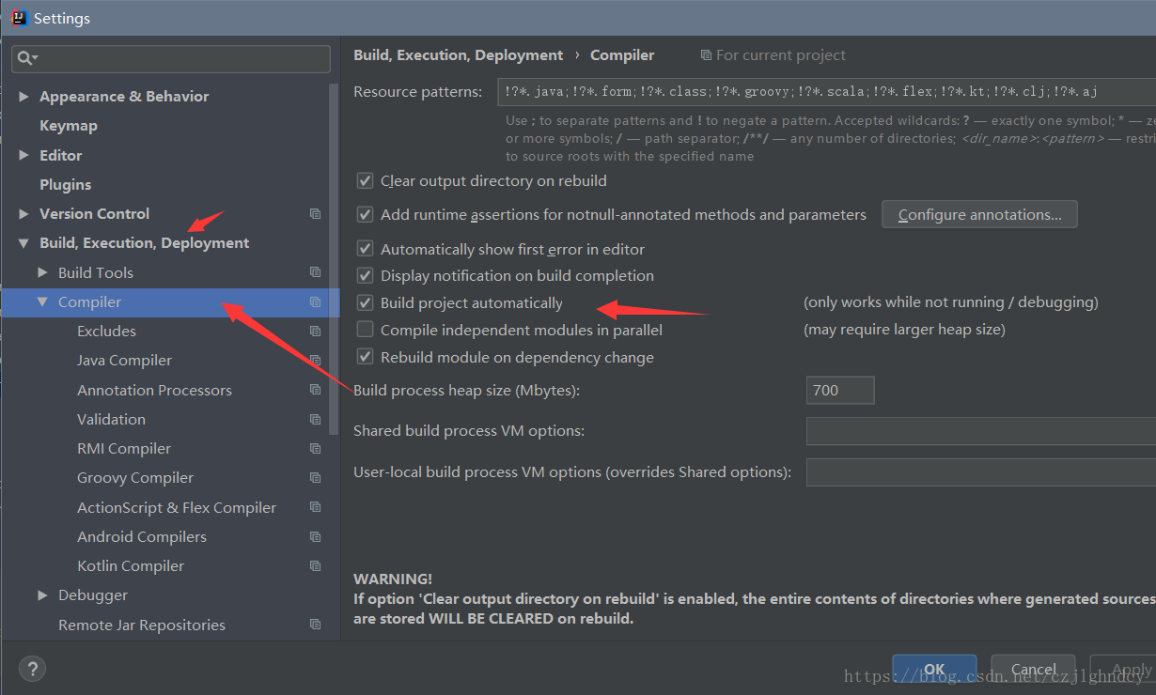The image size is (1156, 695).
Task: Click Shared build process VM options field
Action: [981, 431]
